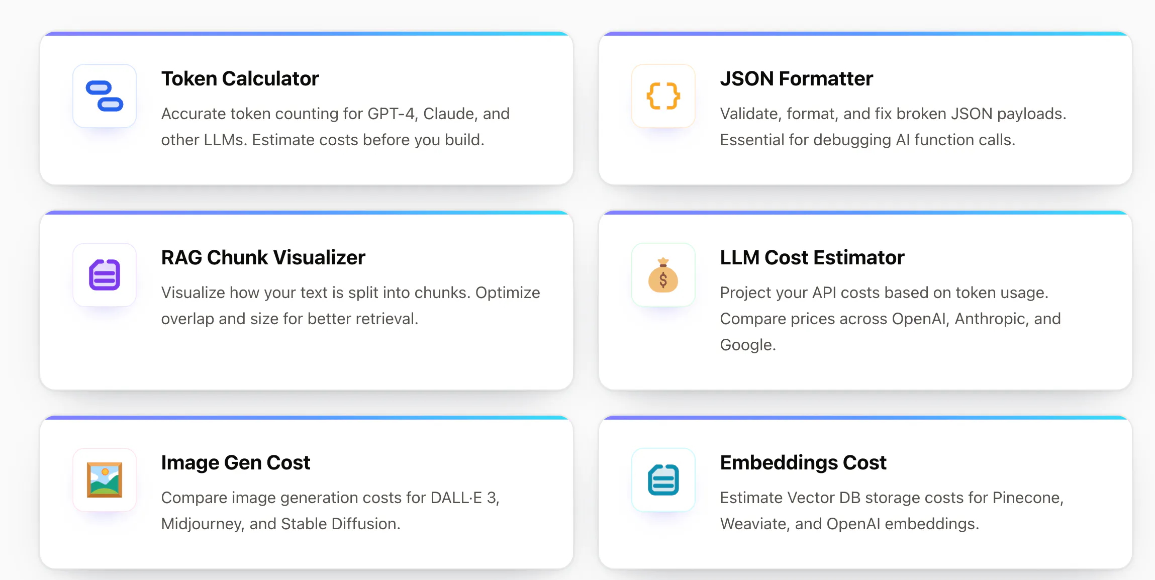The width and height of the screenshot is (1155, 580).
Task: Click text "Midjourney, and Stable Diffusion."
Action: (281, 524)
